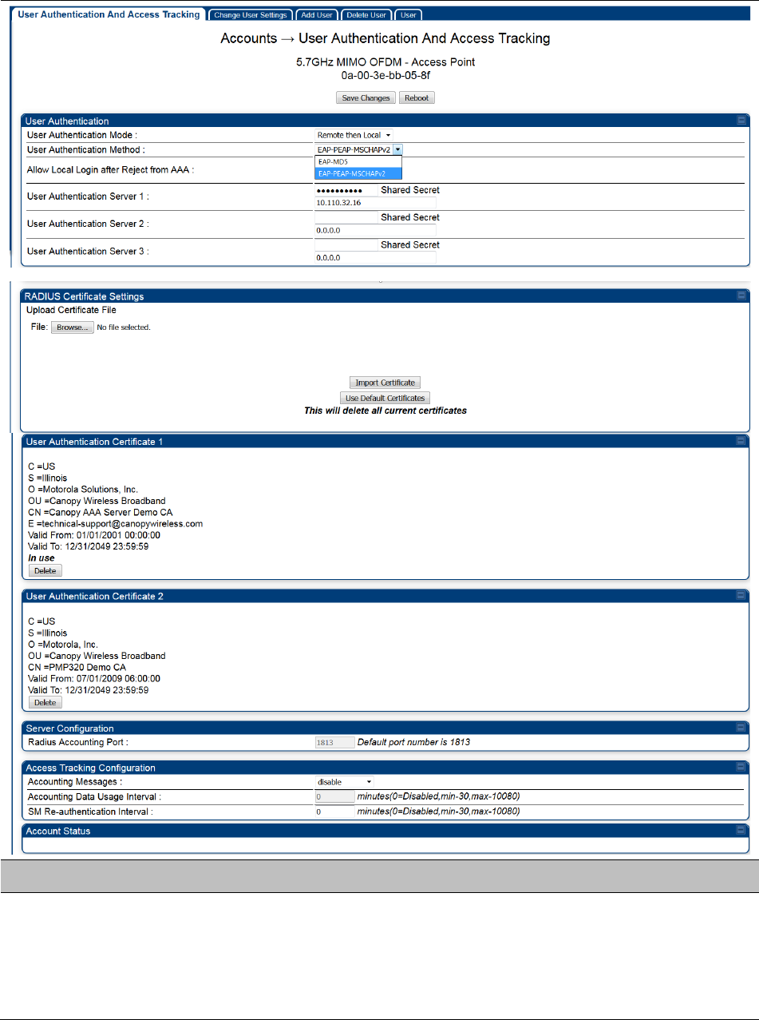Viewport: 759px width, 1020px height.
Task: Click Accounting Data Usage Interval field
Action: tap(334, 796)
